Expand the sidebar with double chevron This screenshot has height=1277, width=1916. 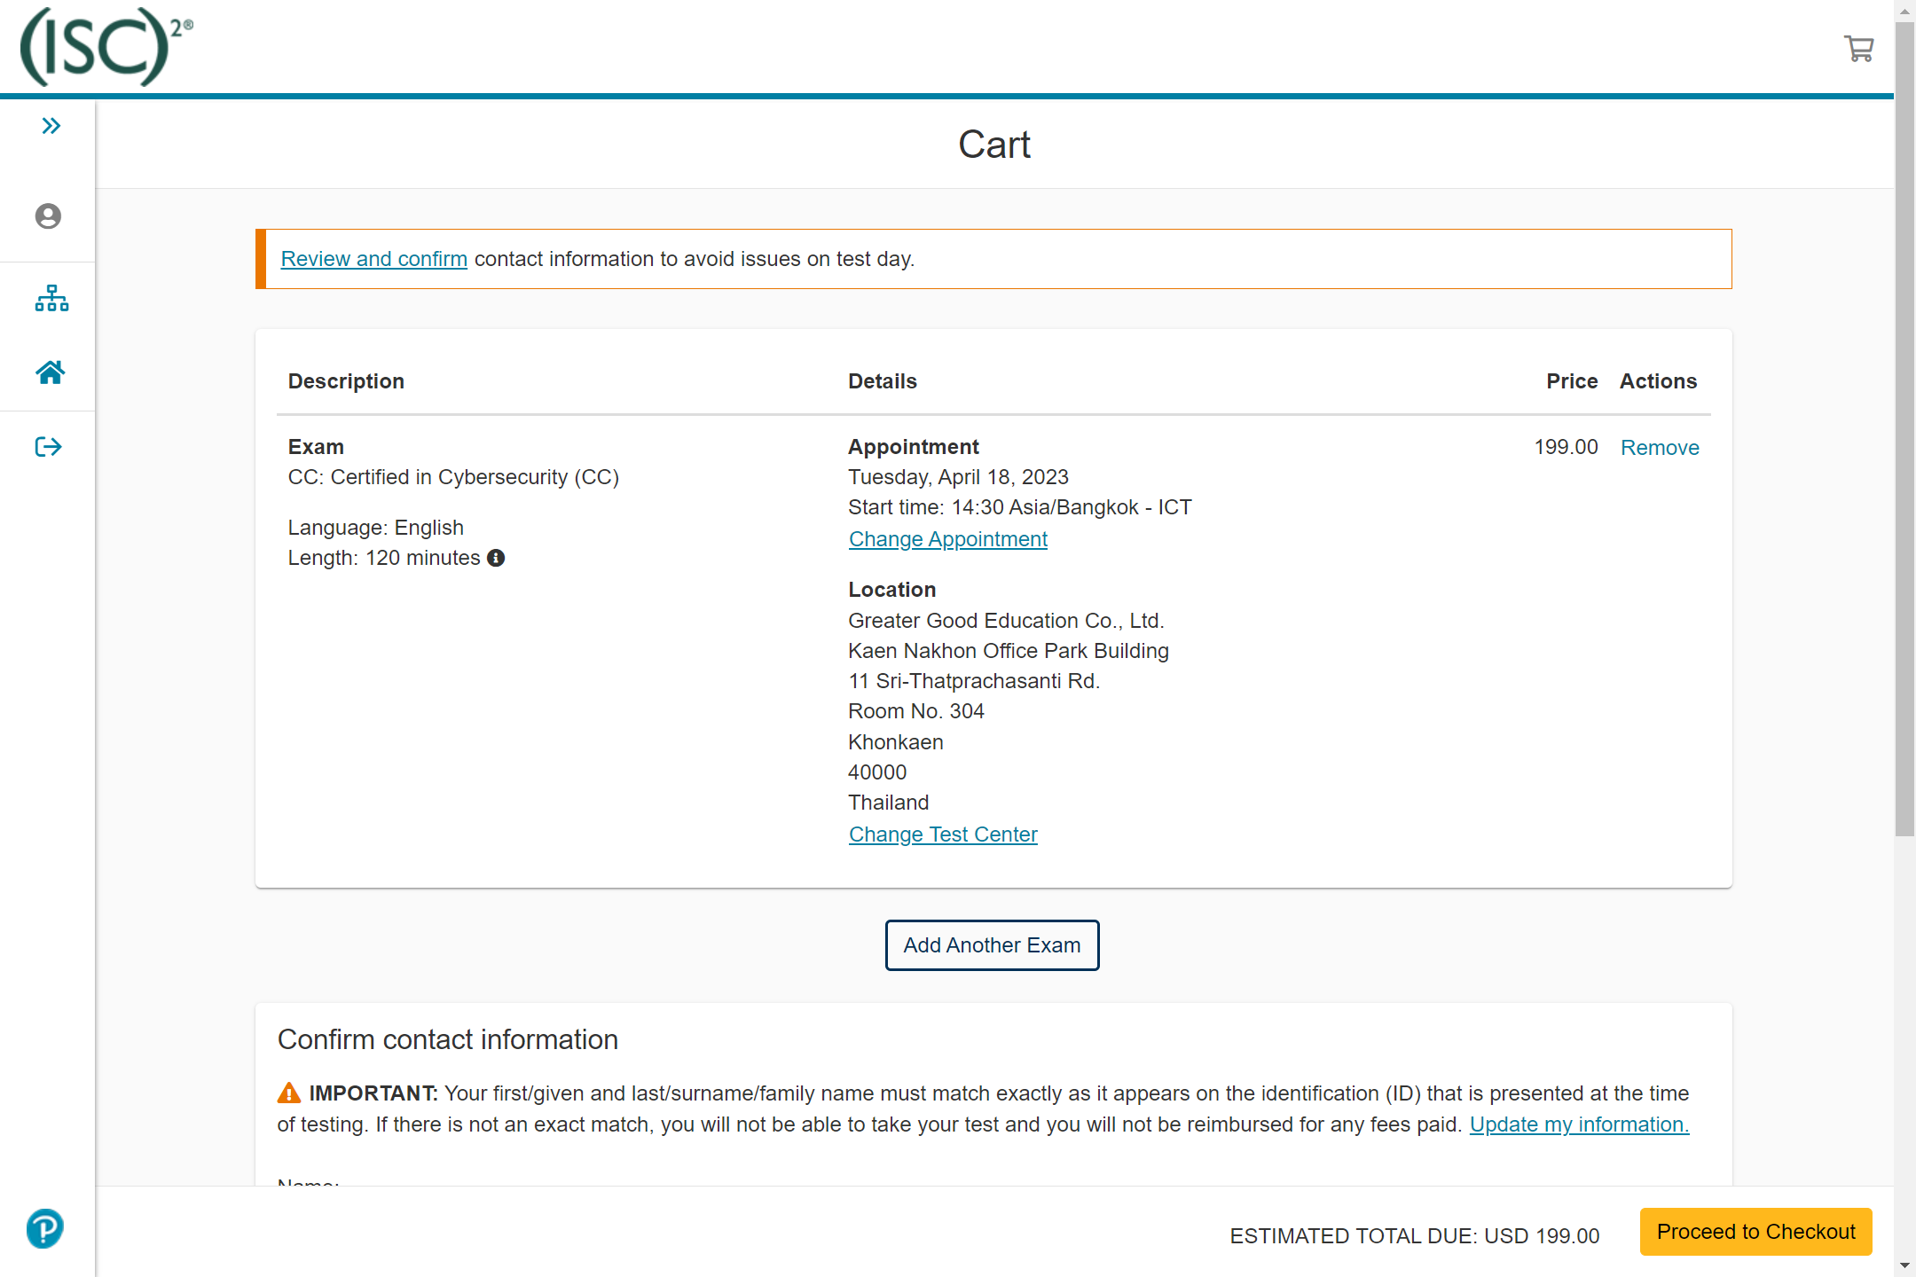coord(51,126)
